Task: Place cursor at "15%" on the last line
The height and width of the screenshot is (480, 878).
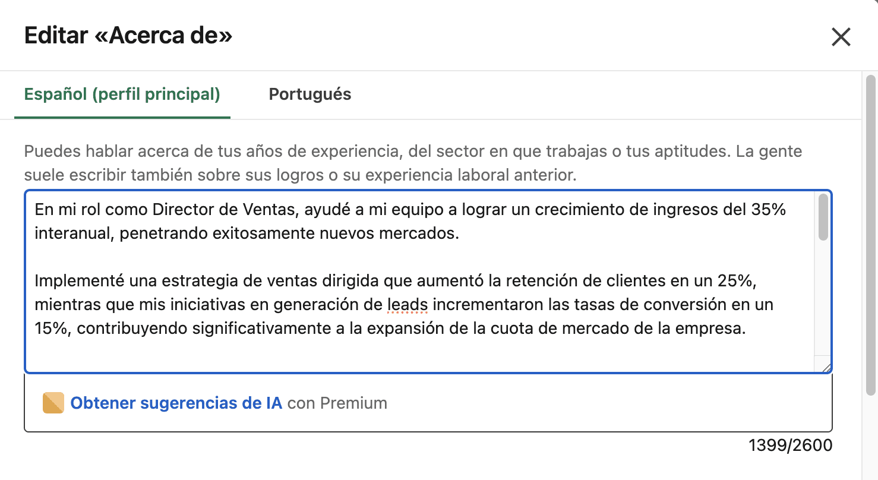Action: pyautogui.click(x=53, y=329)
